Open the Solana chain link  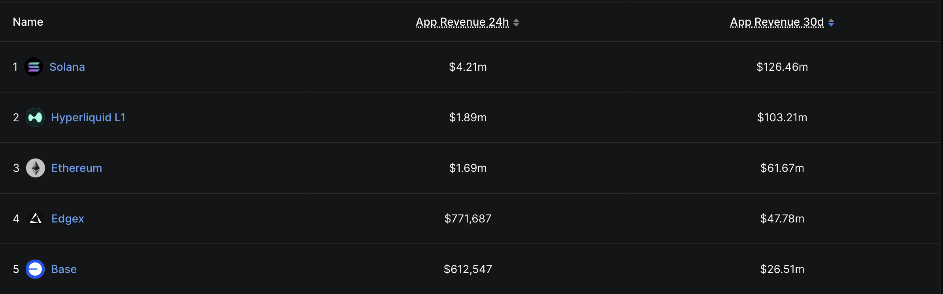coord(67,67)
